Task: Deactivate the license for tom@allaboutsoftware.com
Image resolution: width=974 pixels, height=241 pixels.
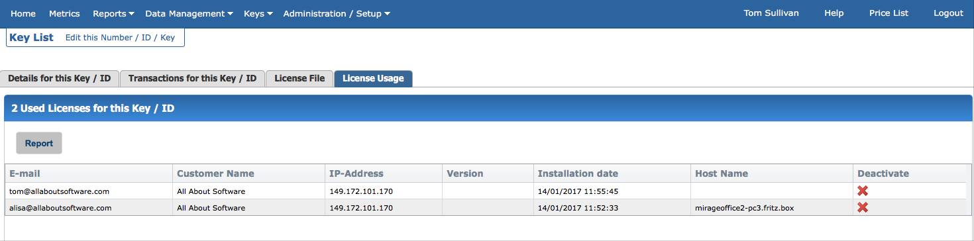Action: point(863,191)
